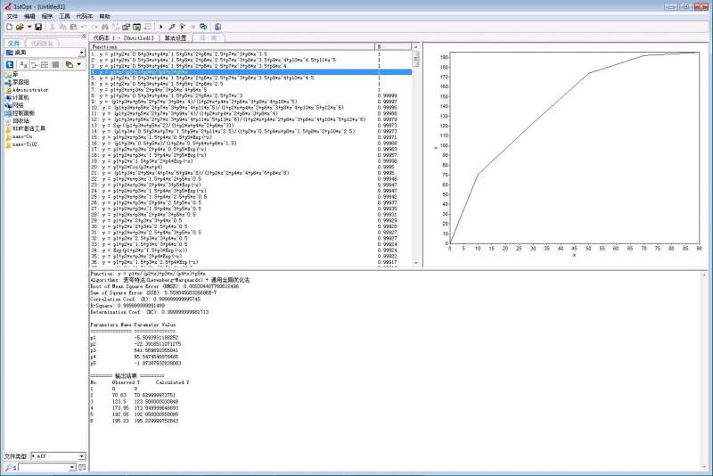Select the 代码本 1 - [Untitled1] tab
Viewport: 713px width, 476px height.
click(124, 38)
